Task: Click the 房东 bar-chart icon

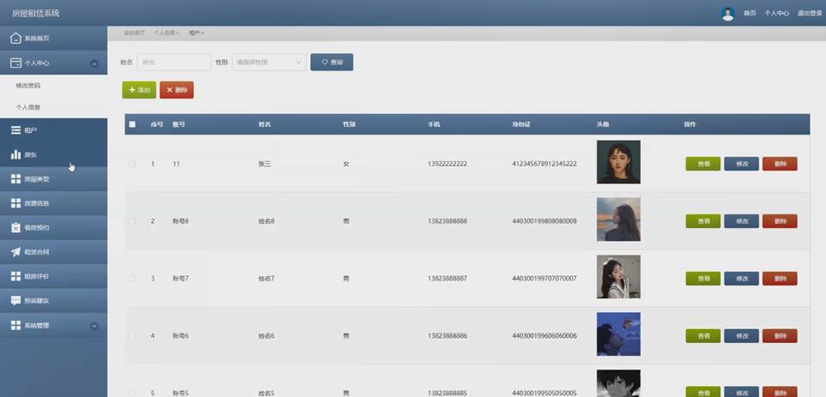Action: (15, 154)
